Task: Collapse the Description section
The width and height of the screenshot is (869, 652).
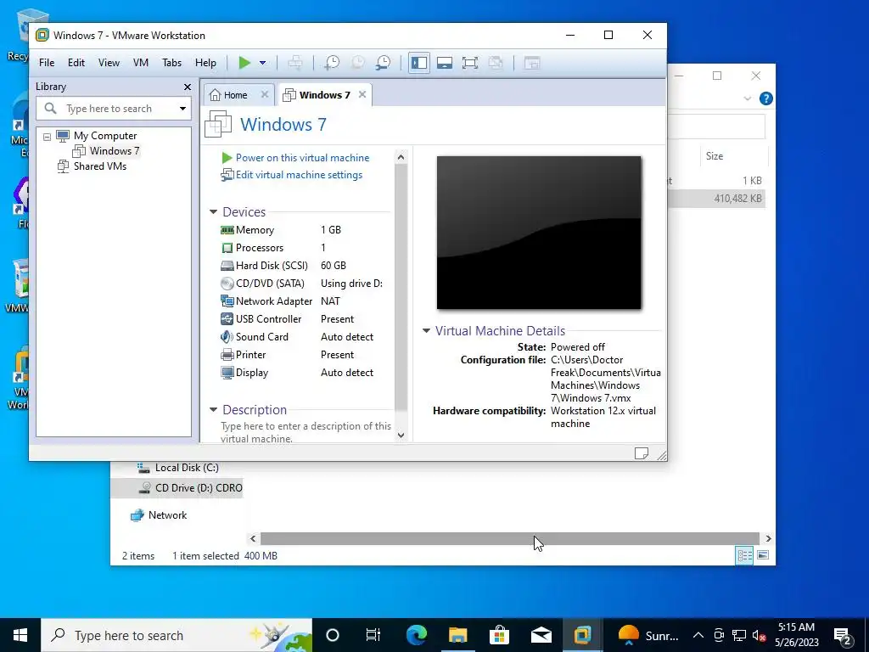Action: click(213, 410)
